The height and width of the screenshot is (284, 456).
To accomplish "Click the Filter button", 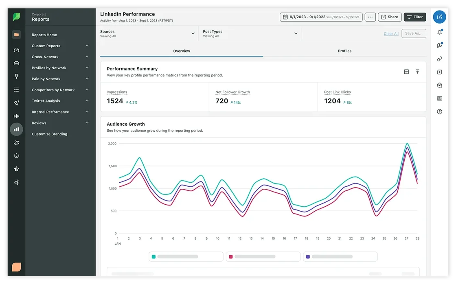I will point(415,17).
